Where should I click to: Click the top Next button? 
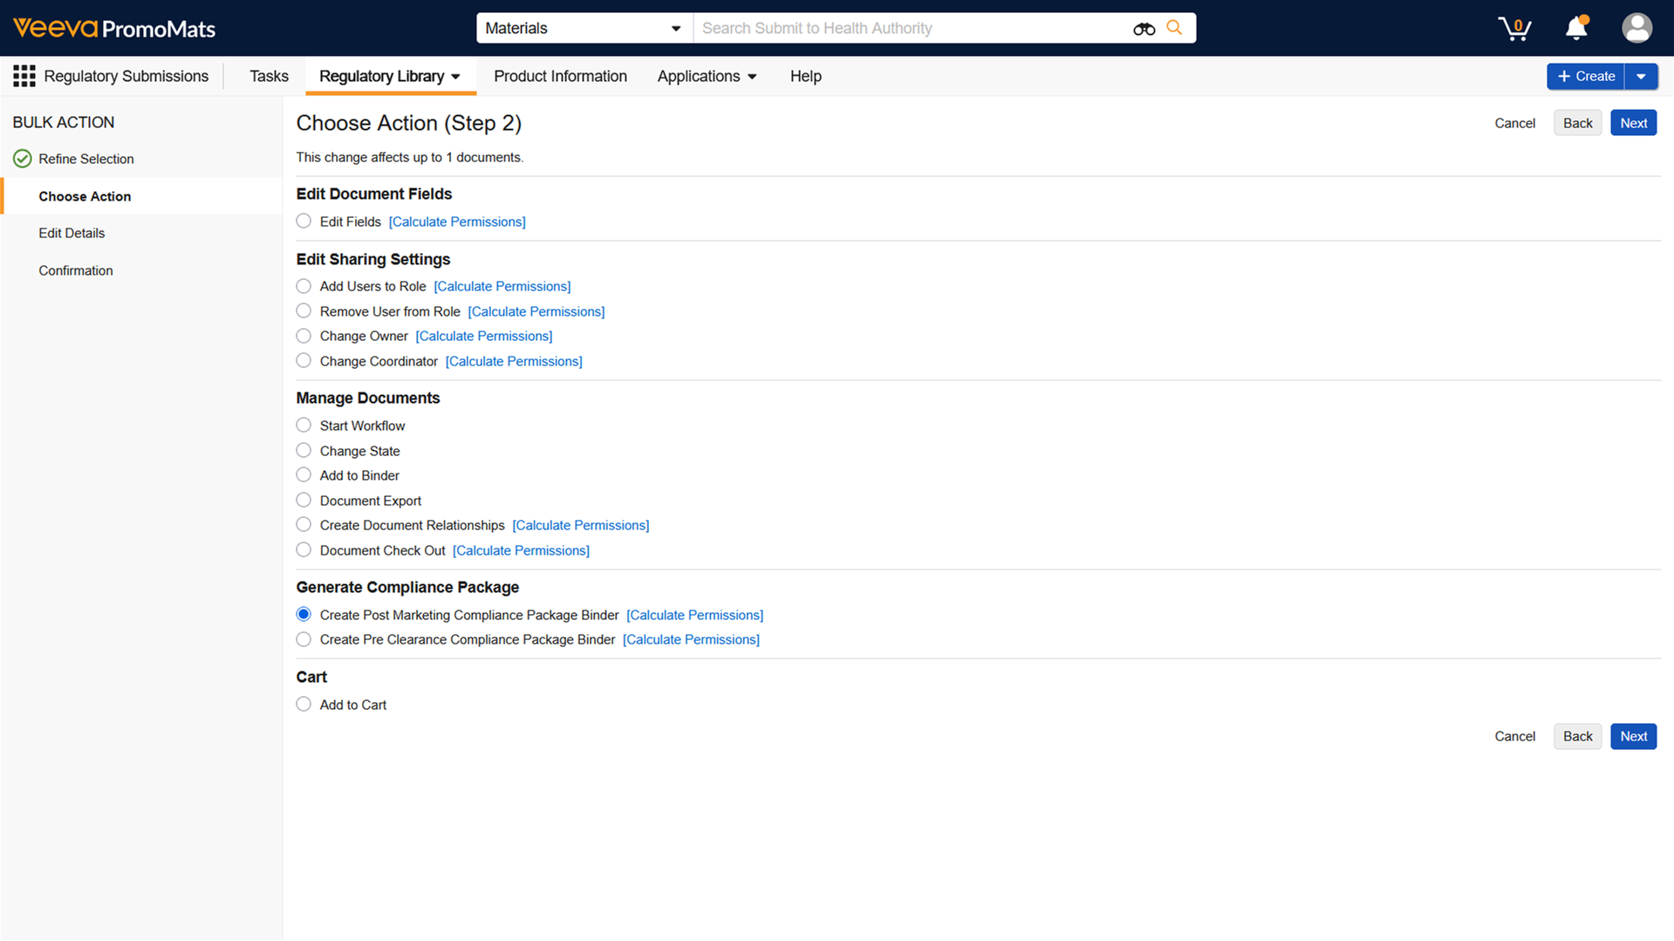click(x=1633, y=123)
